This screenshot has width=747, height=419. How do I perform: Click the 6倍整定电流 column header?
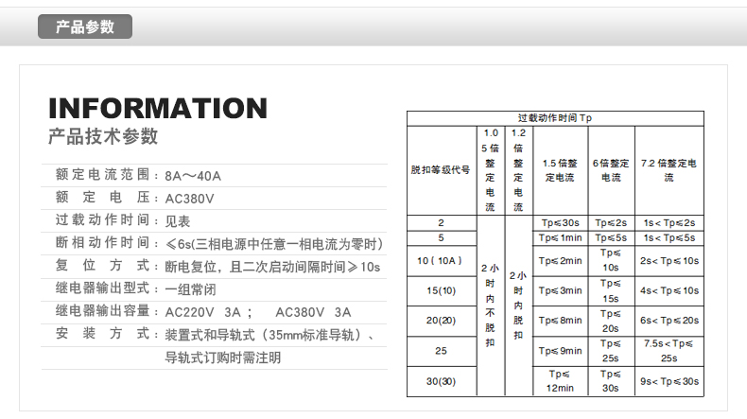pos(611,170)
